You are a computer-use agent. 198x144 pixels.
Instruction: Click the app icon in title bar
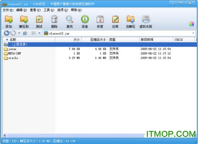4,4
